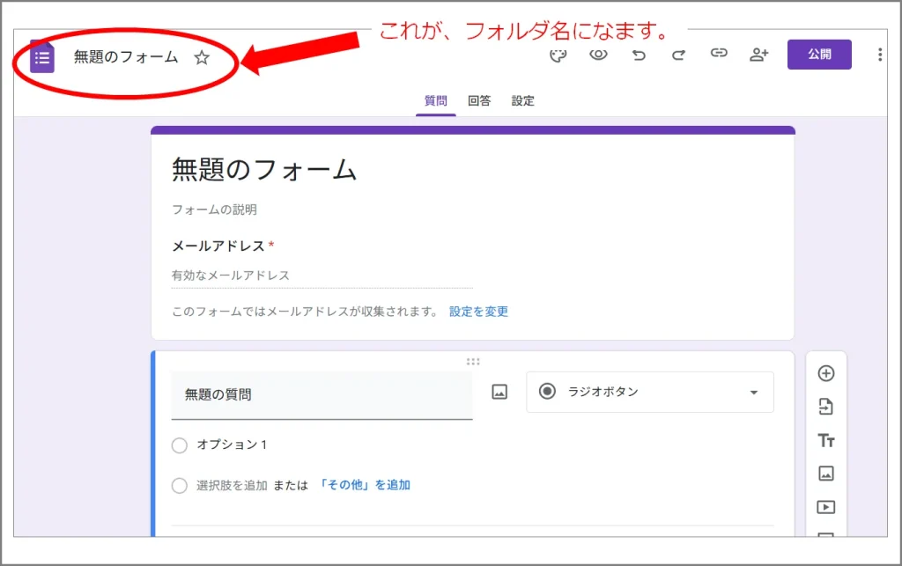Click the 公開 publish button

[819, 55]
